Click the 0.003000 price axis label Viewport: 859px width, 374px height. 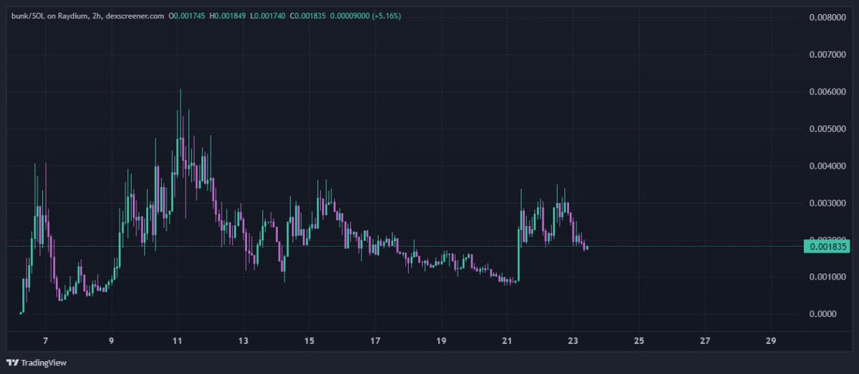click(828, 203)
